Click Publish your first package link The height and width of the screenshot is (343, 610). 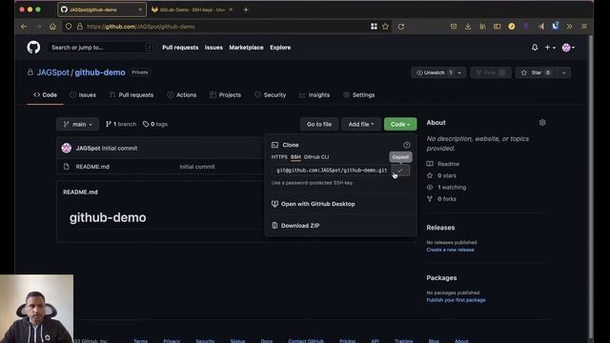456,300
